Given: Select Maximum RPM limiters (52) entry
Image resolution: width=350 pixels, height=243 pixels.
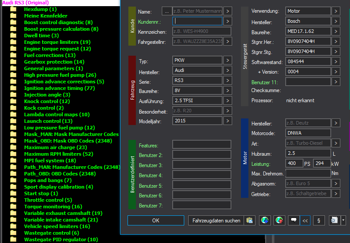Looking at the screenshot, I should (58, 154).
